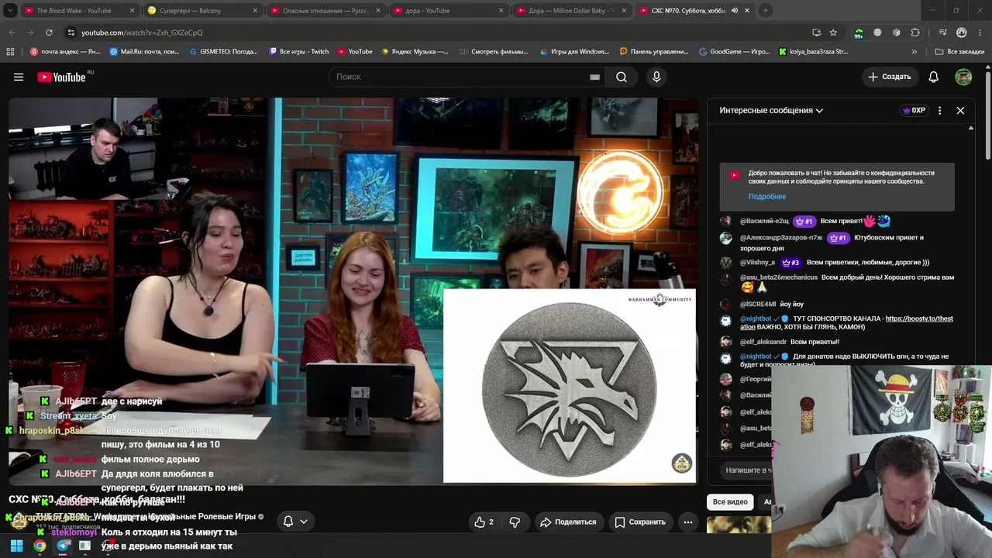Dislike the video with thumbs down
The image size is (992, 558).
(x=515, y=522)
